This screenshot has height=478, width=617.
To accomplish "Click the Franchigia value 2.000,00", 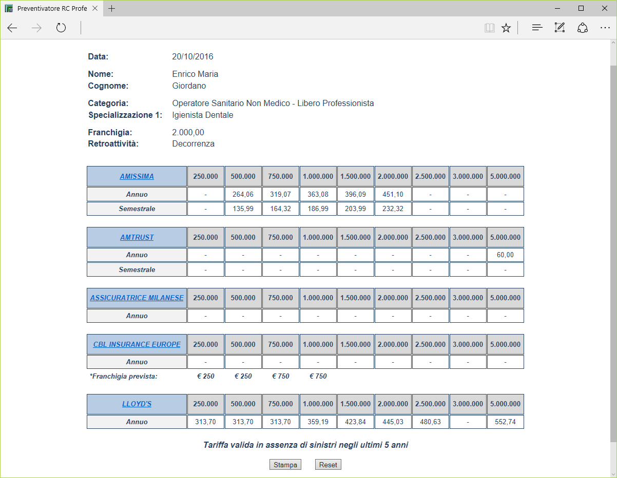I will 188,132.
